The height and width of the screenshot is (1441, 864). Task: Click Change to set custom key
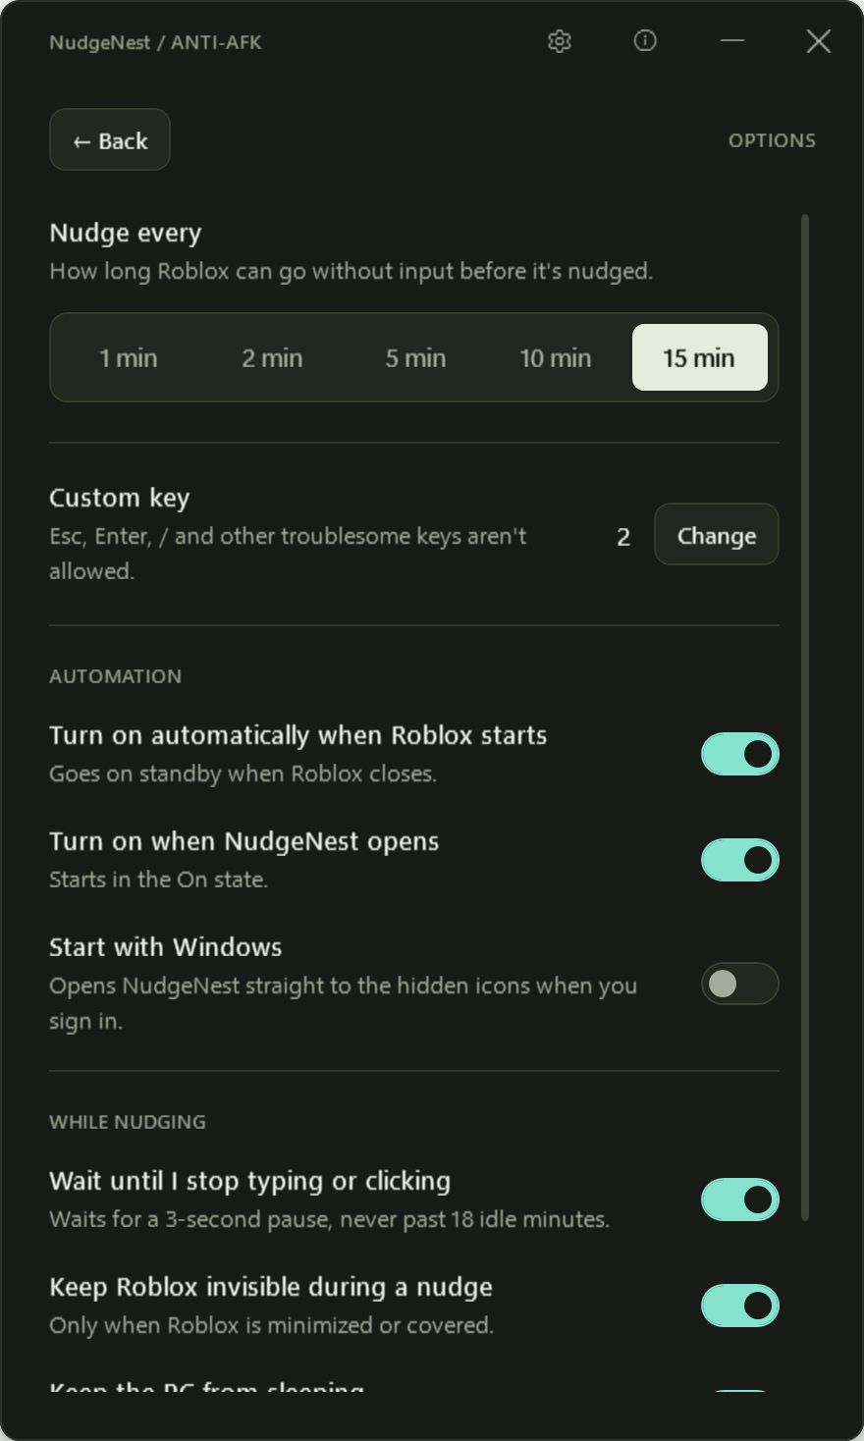[717, 534]
